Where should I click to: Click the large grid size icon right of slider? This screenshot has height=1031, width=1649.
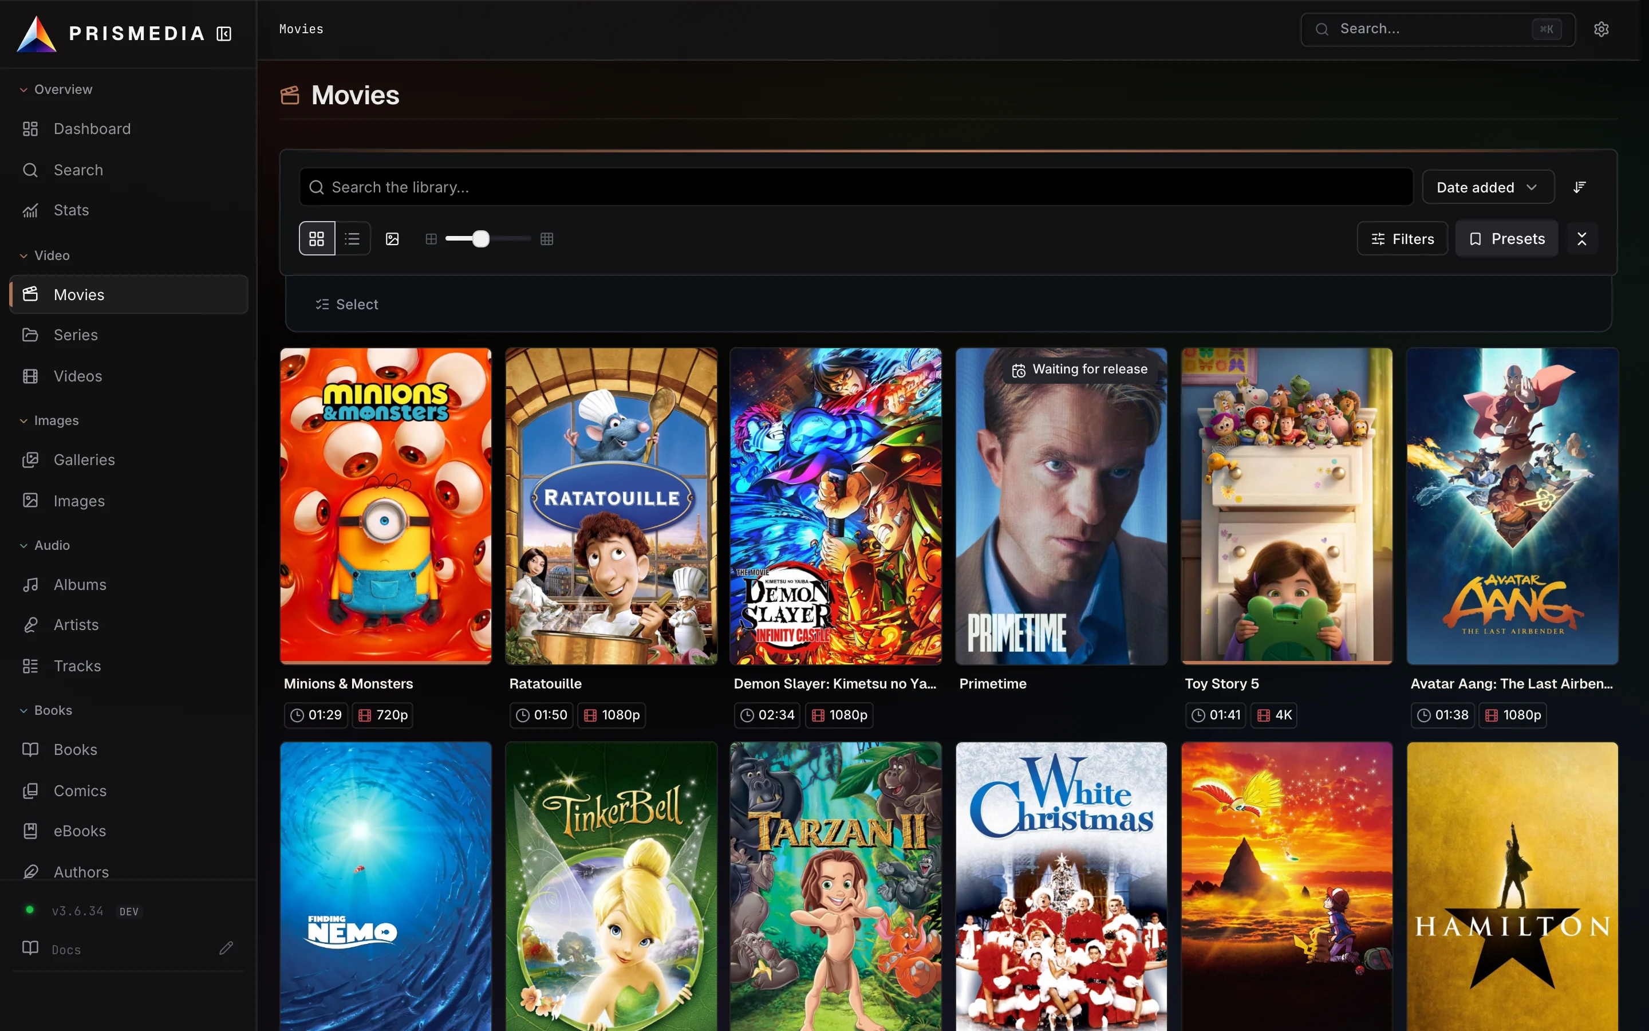pos(546,239)
